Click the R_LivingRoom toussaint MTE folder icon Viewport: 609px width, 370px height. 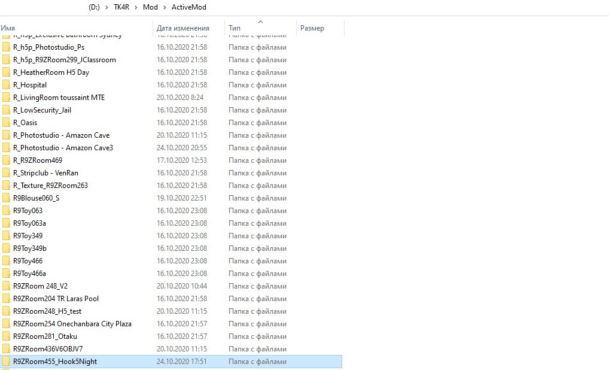(x=6, y=98)
